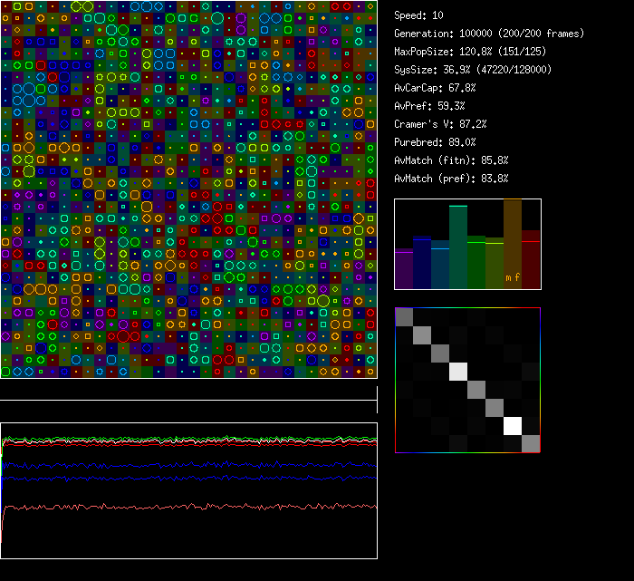The image size is (634, 581).
Task: Click the near-white cell at the matrix center
Action: coord(458,371)
